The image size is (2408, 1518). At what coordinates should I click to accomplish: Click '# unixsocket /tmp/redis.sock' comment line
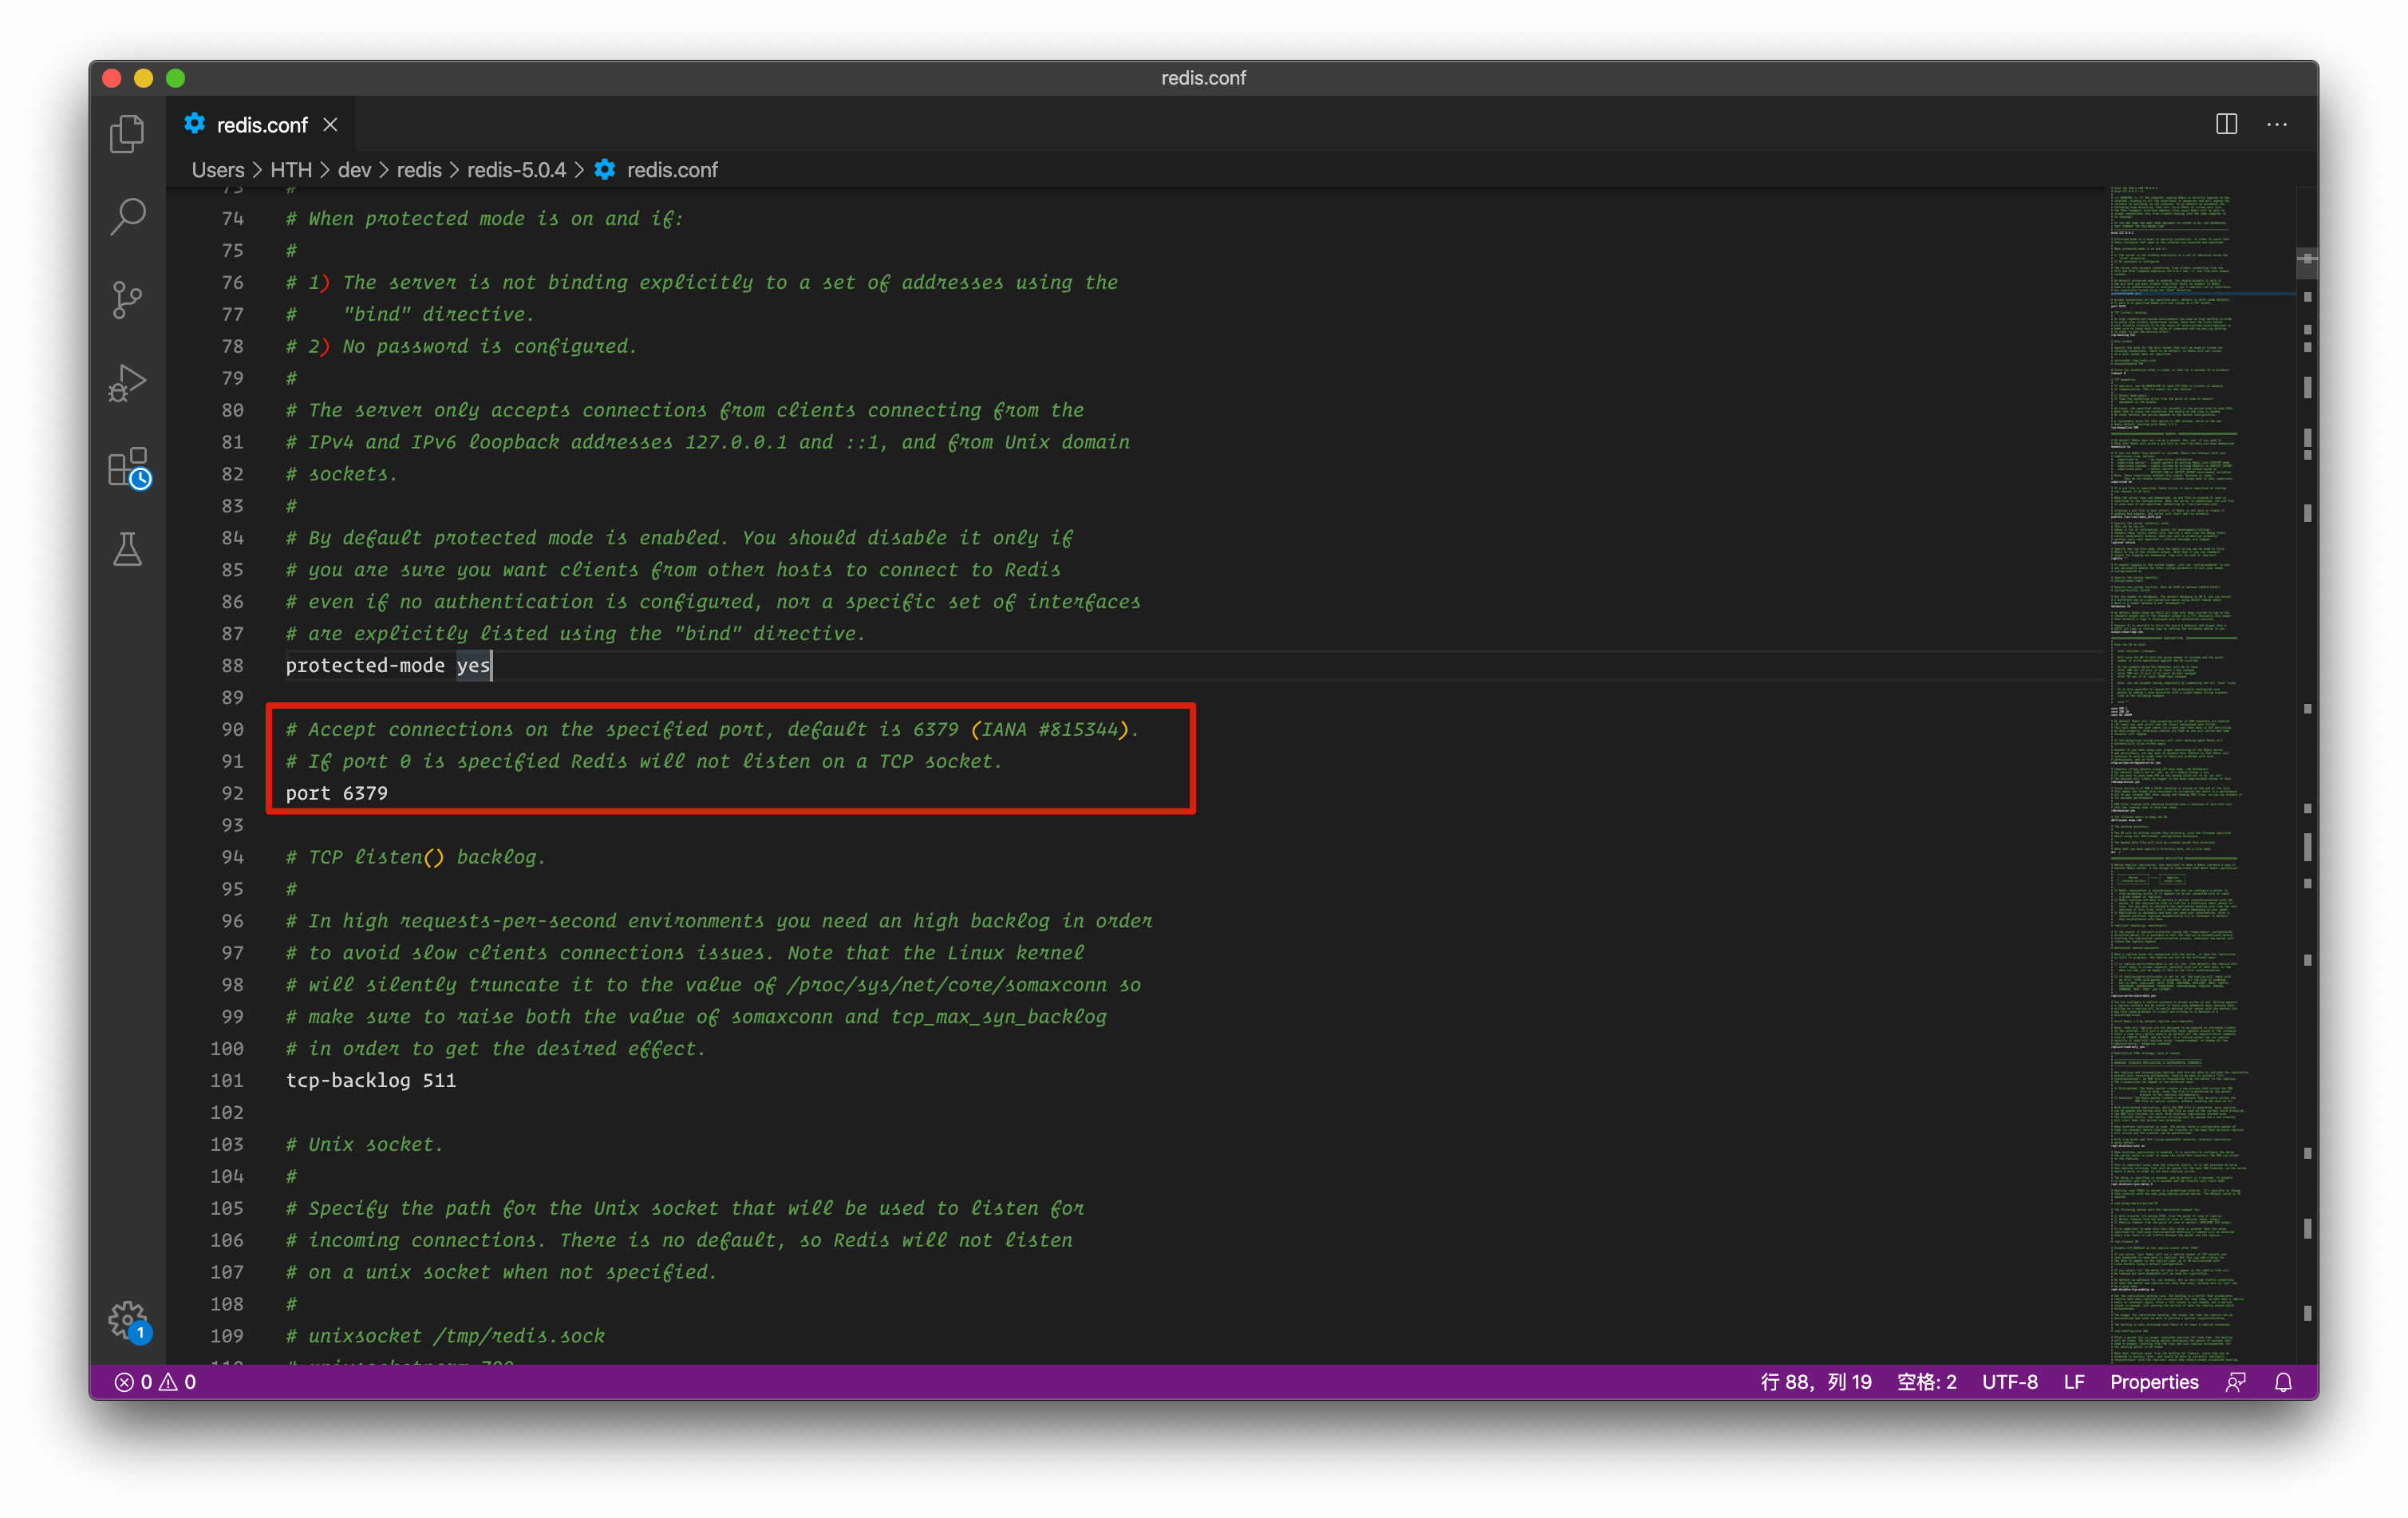tap(445, 1336)
